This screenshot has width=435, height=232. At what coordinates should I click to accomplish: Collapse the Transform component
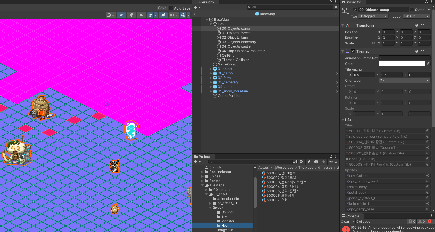[x=343, y=25]
